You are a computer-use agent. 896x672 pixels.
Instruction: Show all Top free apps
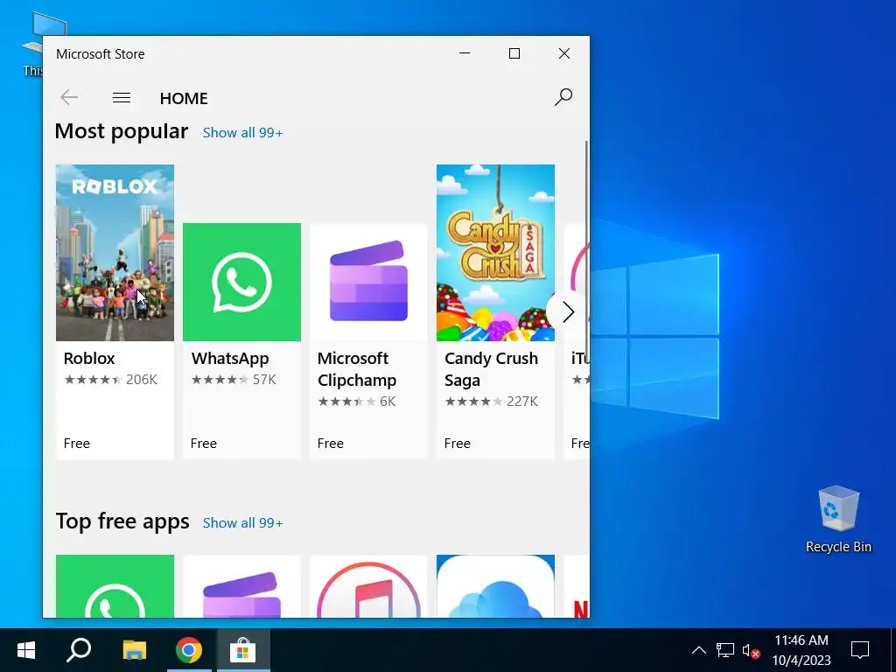pyautogui.click(x=243, y=523)
